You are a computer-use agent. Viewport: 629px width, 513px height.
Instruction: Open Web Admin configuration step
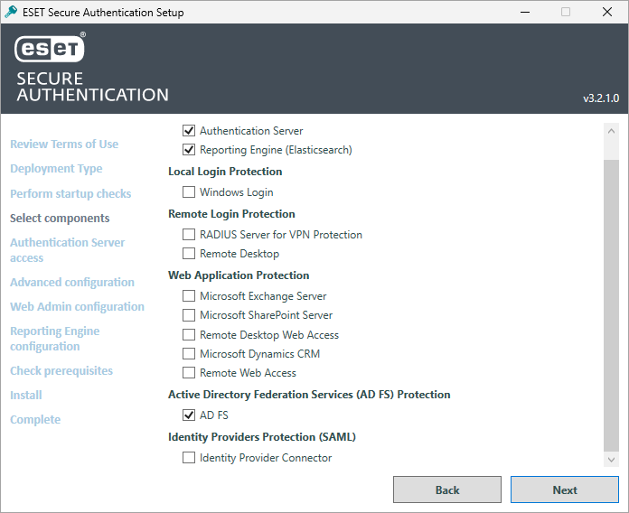click(x=77, y=306)
